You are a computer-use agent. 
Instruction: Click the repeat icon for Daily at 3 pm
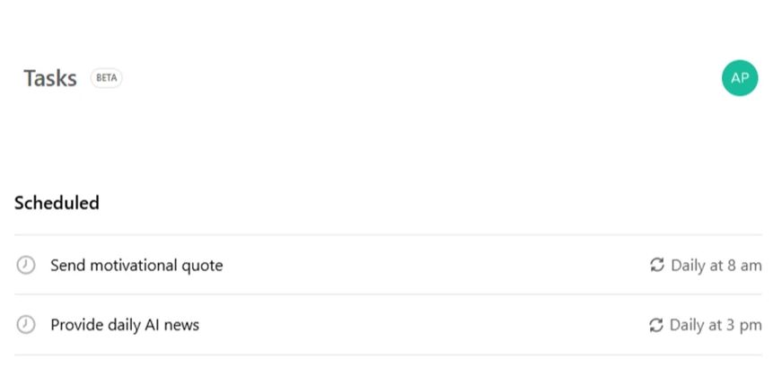pos(656,325)
